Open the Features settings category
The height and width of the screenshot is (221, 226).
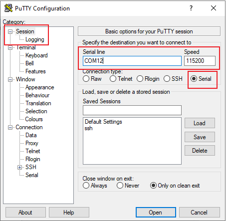(x=35, y=71)
